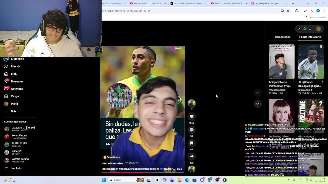Open the Chrome three-dot menu
The height and width of the screenshot is (184, 328).
(x=324, y=11)
